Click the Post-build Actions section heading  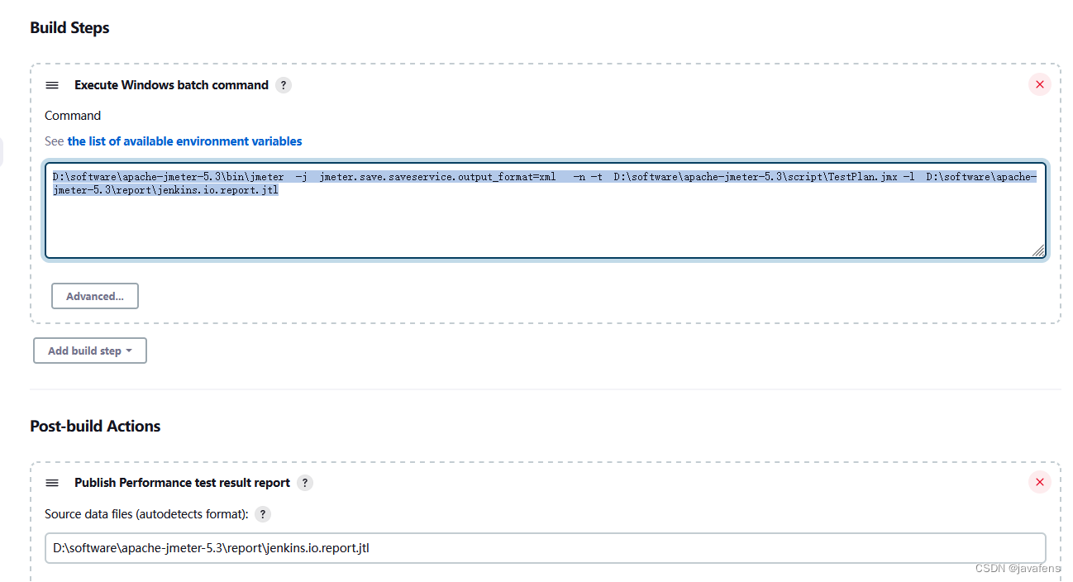point(94,426)
